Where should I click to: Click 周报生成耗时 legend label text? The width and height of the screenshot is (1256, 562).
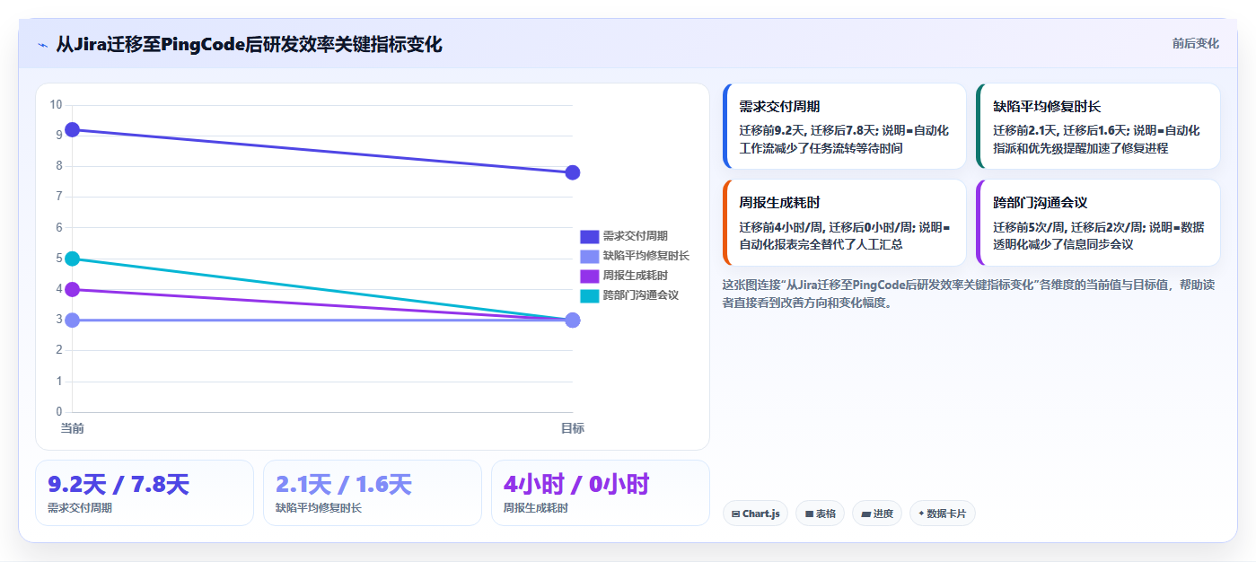pyautogui.click(x=635, y=276)
